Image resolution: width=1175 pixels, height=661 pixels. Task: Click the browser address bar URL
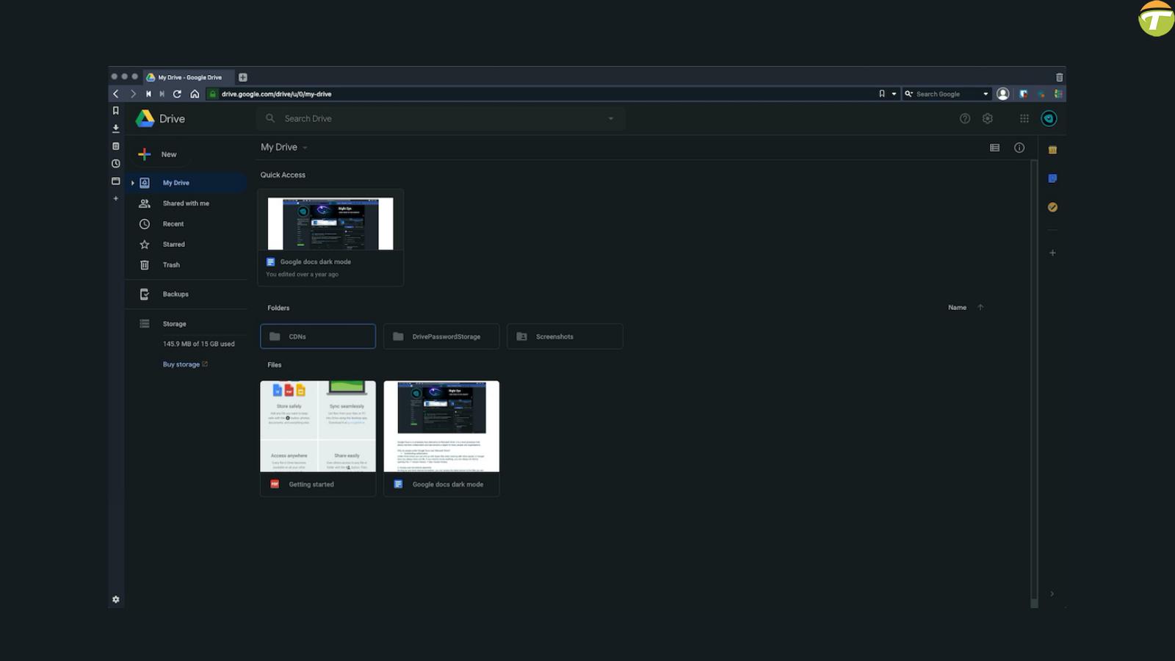[x=276, y=94]
